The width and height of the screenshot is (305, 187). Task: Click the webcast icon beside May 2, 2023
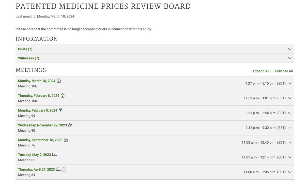click(54, 154)
